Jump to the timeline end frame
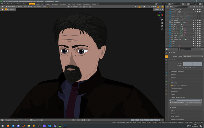The height and width of the screenshot is (128, 204). (89, 120)
